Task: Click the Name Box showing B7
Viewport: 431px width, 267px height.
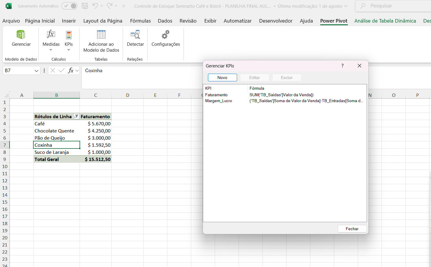Action: [18, 70]
